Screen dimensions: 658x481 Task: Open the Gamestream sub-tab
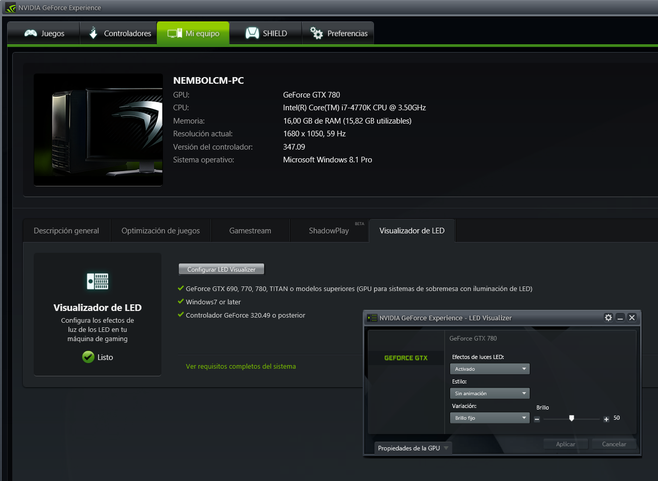point(250,231)
